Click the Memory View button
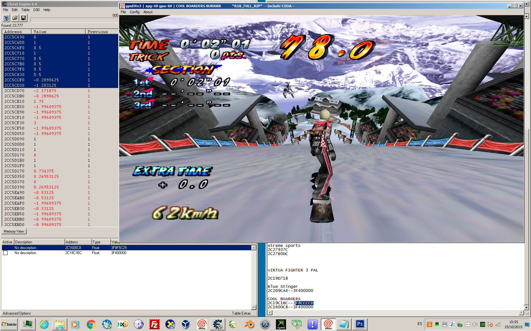 pyautogui.click(x=14, y=231)
